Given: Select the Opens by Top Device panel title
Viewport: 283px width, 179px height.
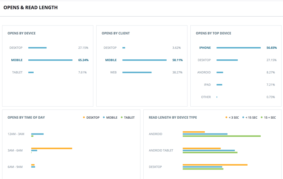Looking at the screenshot, I should pyautogui.click(x=213, y=33).
